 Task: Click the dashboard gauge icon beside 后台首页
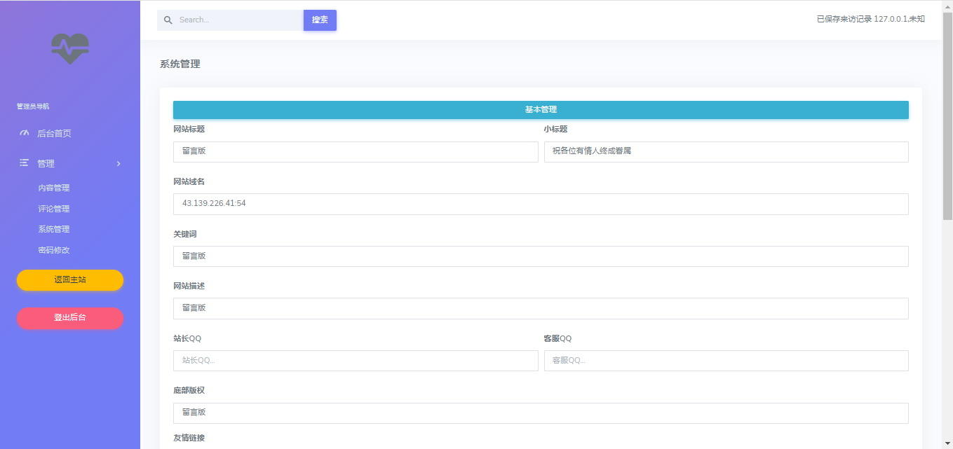25,133
